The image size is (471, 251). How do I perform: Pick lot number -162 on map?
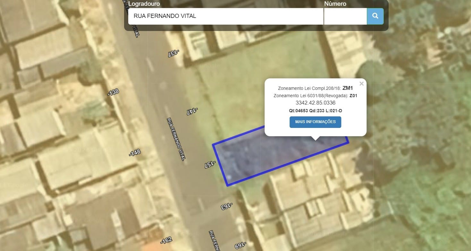click(166, 240)
